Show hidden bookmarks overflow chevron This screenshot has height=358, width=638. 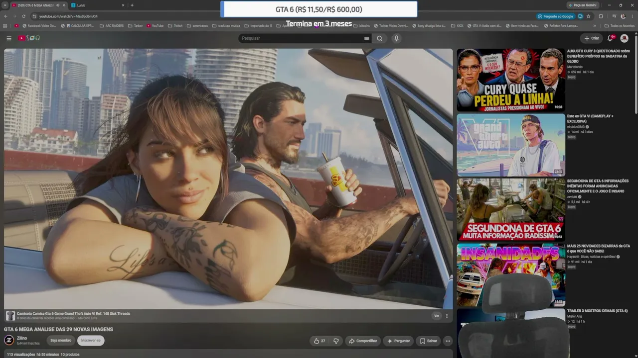click(594, 26)
